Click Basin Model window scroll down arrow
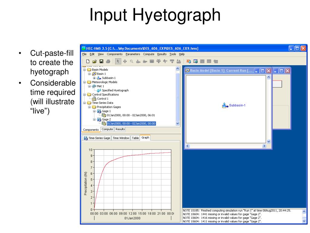 click(269, 141)
